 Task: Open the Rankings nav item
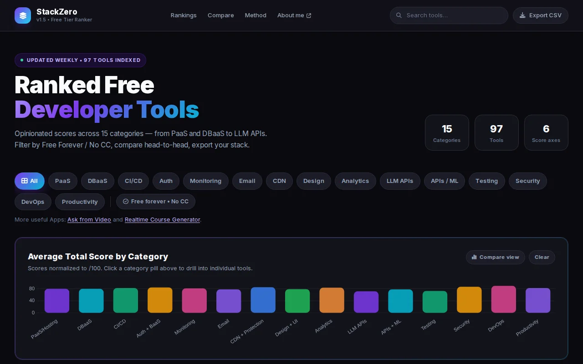click(x=184, y=15)
